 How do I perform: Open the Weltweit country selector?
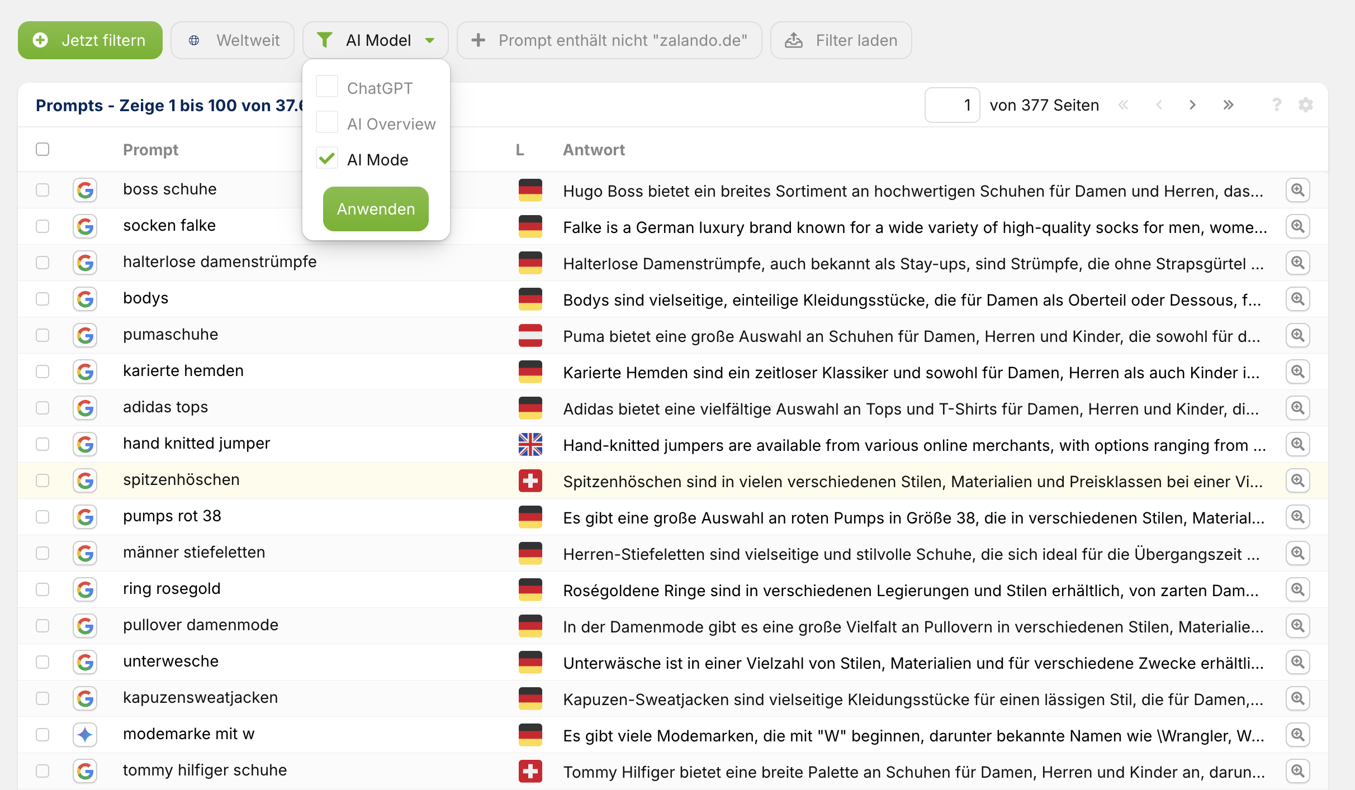(233, 40)
